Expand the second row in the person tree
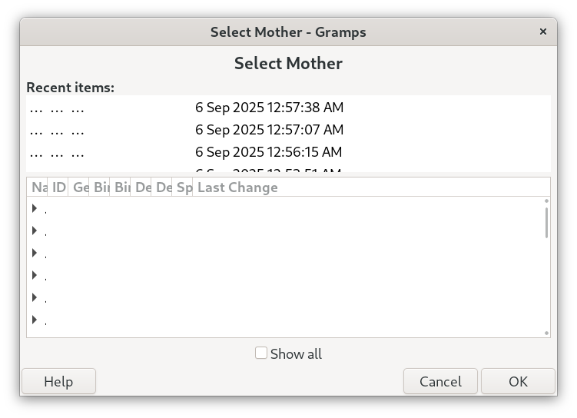This screenshot has height=418, width=577. pyautogui.click(x=35, y=231)
